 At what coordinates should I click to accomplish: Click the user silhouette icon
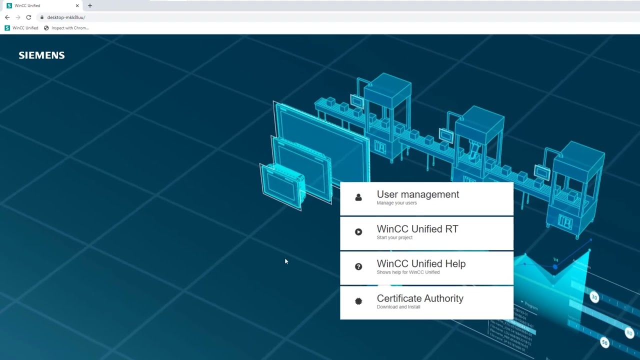point(358,197)
